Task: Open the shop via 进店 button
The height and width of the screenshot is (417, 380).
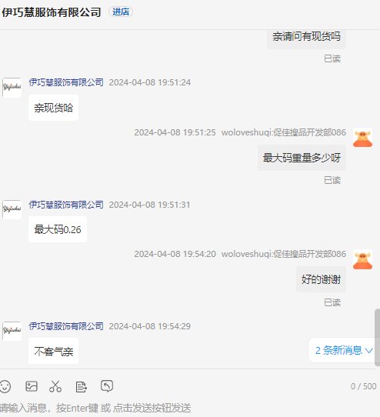Action: tap(121, 12)
